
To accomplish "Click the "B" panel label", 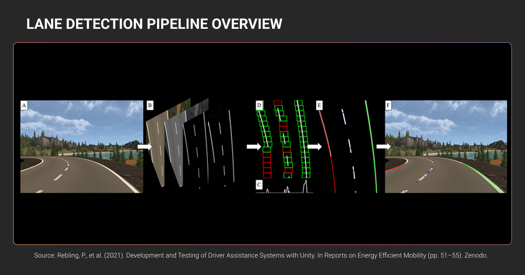I will [150, 105].
